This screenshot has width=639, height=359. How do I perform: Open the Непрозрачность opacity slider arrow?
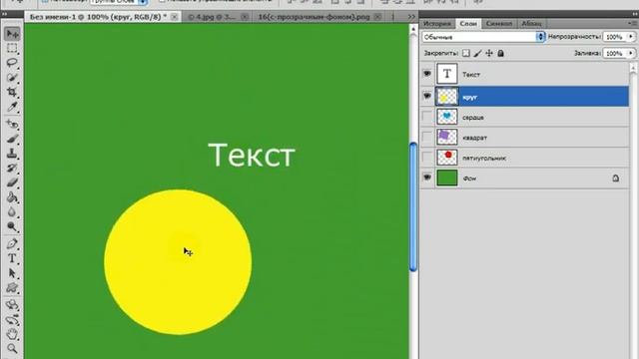tap(631, 37)
